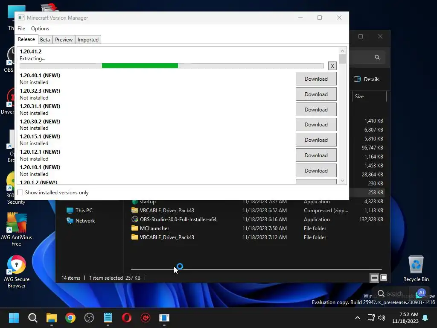Download version 1.20.40.1
The image size is (437, 328).
pyautogui.click(x=316, y=79)
